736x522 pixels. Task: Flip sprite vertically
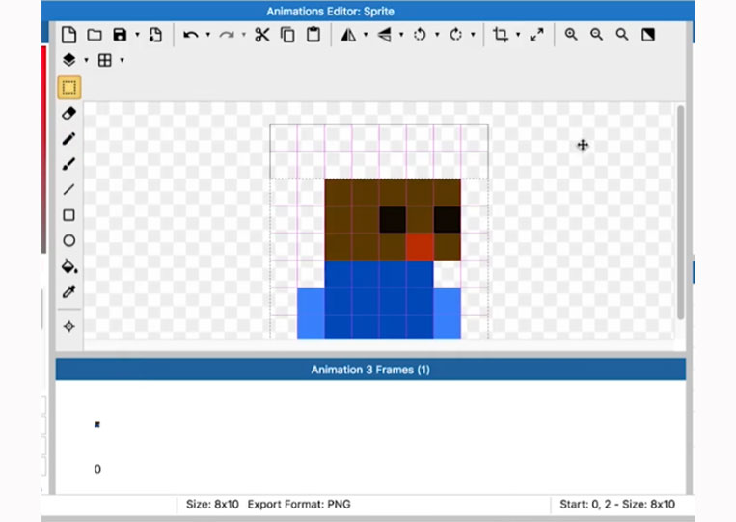[x=385, y=35]
